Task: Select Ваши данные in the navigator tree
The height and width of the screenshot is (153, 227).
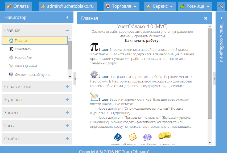Action: point(35,66)
